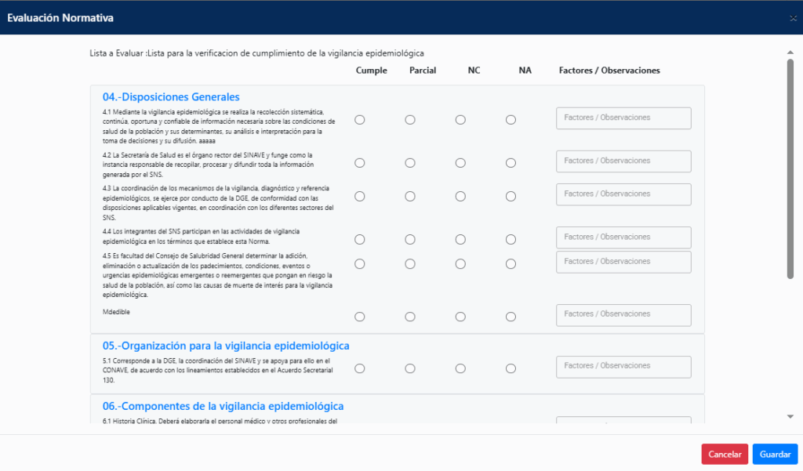Click the Factores / Observaciones column header
Viewport: 803px width, 471px height.
coord(609,71)
